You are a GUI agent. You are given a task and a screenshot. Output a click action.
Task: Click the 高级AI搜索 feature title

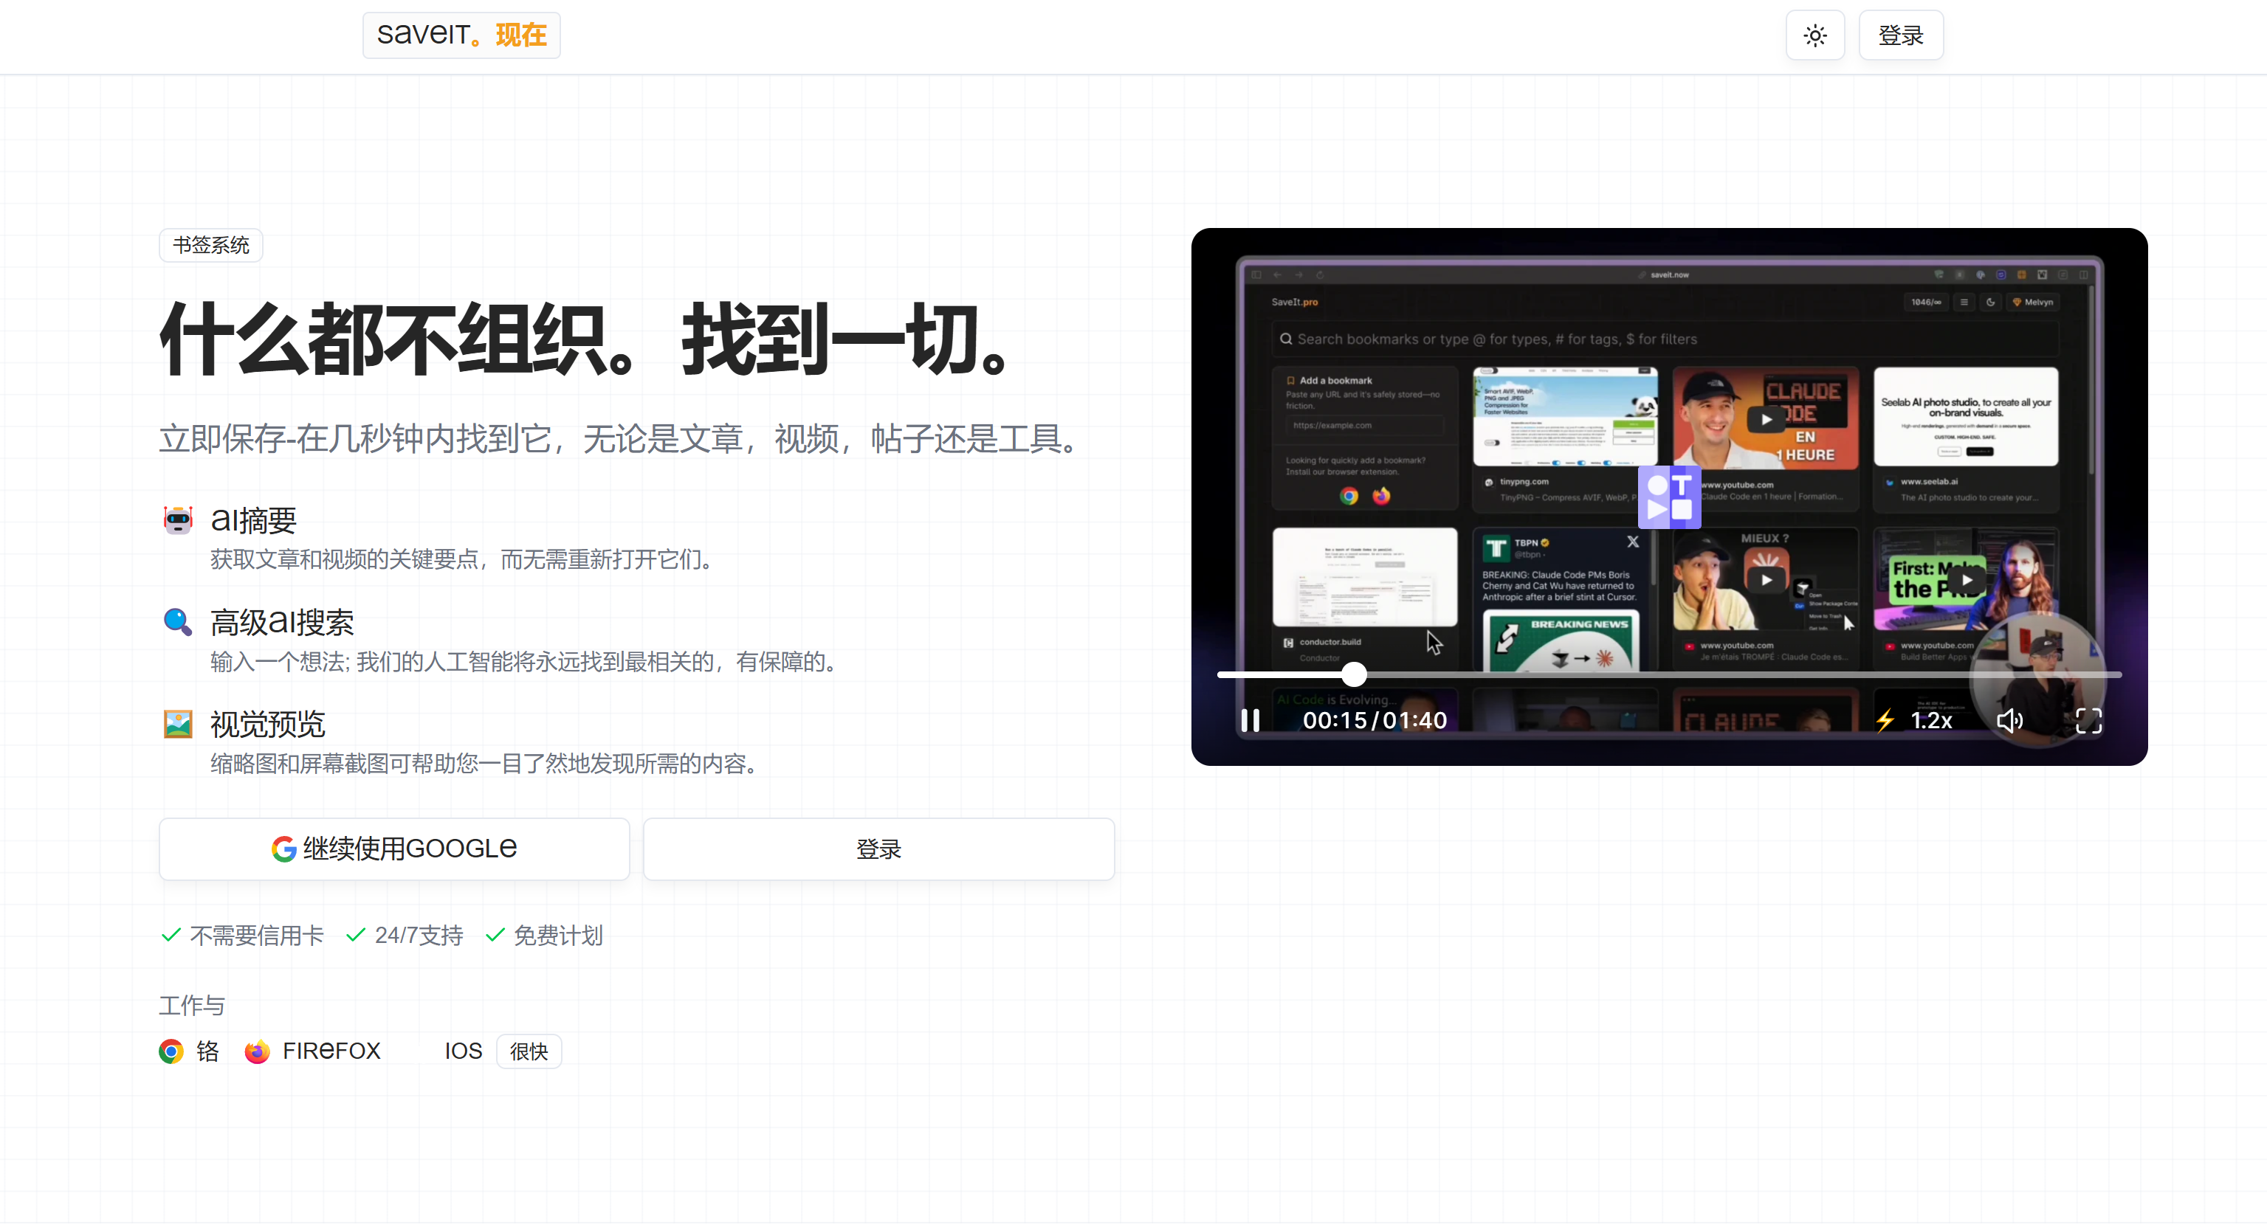pos(281,622)
